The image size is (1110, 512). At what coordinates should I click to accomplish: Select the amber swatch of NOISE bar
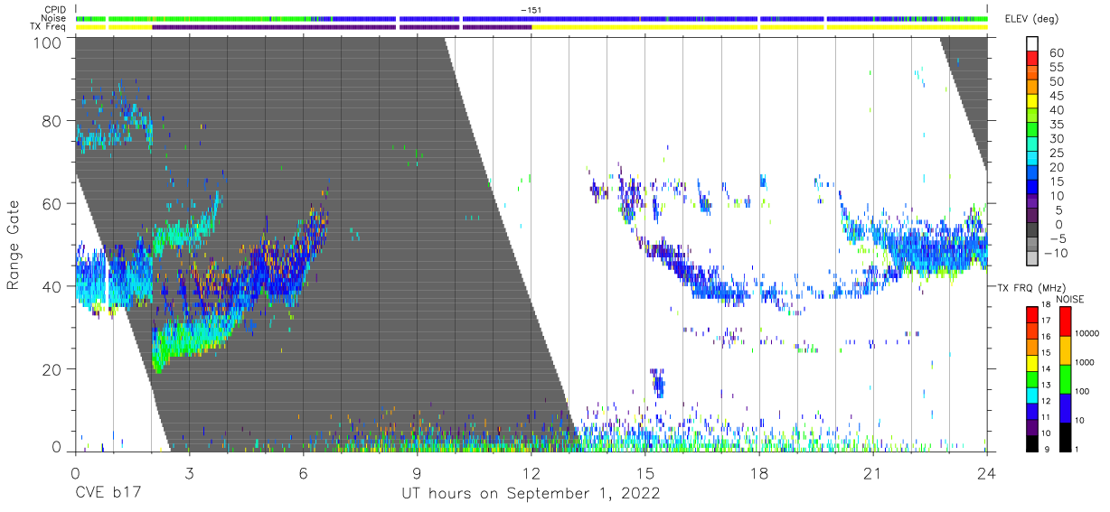pos(1064,350)
